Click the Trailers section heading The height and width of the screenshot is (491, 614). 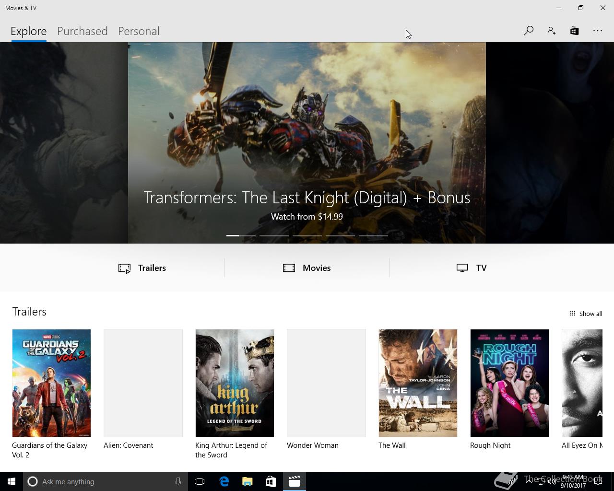click(x=29, y=312)
